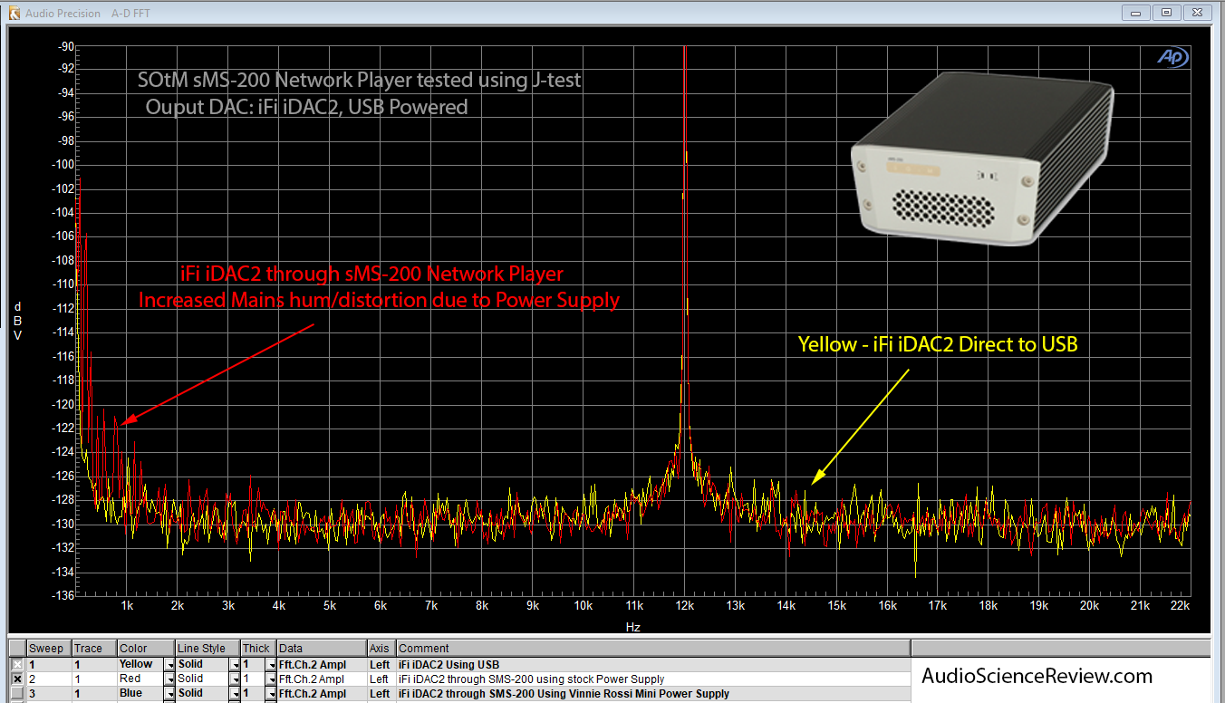
Task: Click the AP logo in graph corner
Action: [x=1172, y=56]
